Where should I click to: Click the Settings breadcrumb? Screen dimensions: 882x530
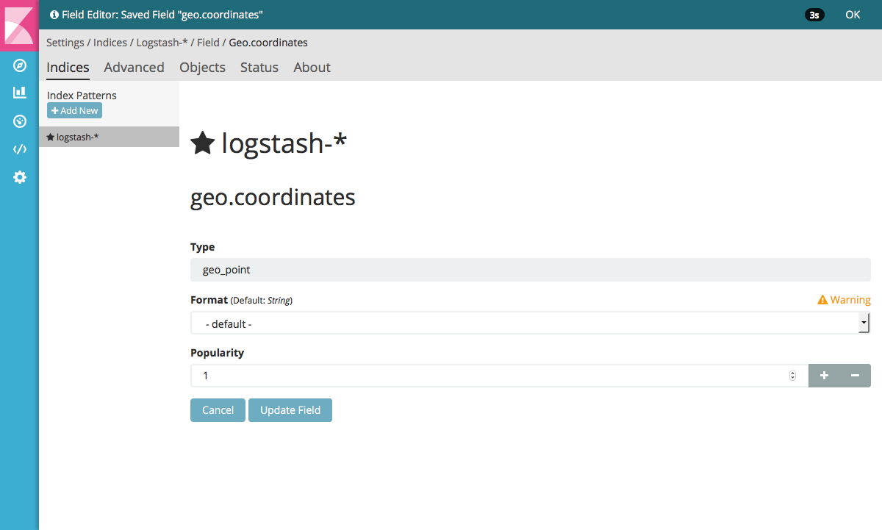pyautogui.click(x=65, y=43)
